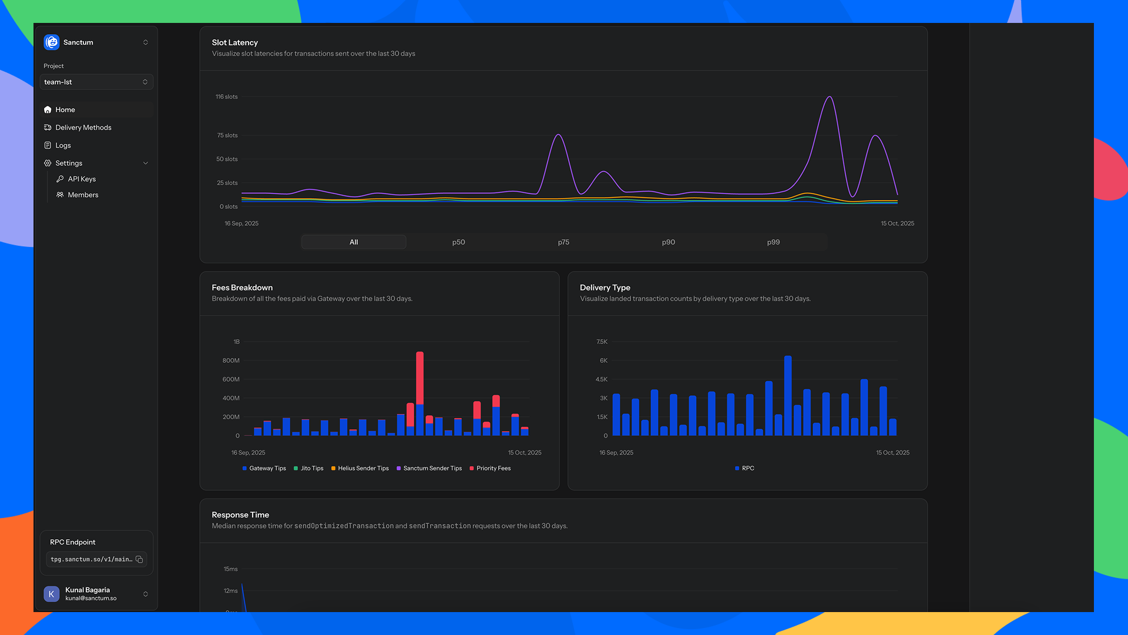Click the tallest red bar in Fees Breakdown
The width and height of the screenshot is (1128, 635).
(x=419, y=377)
